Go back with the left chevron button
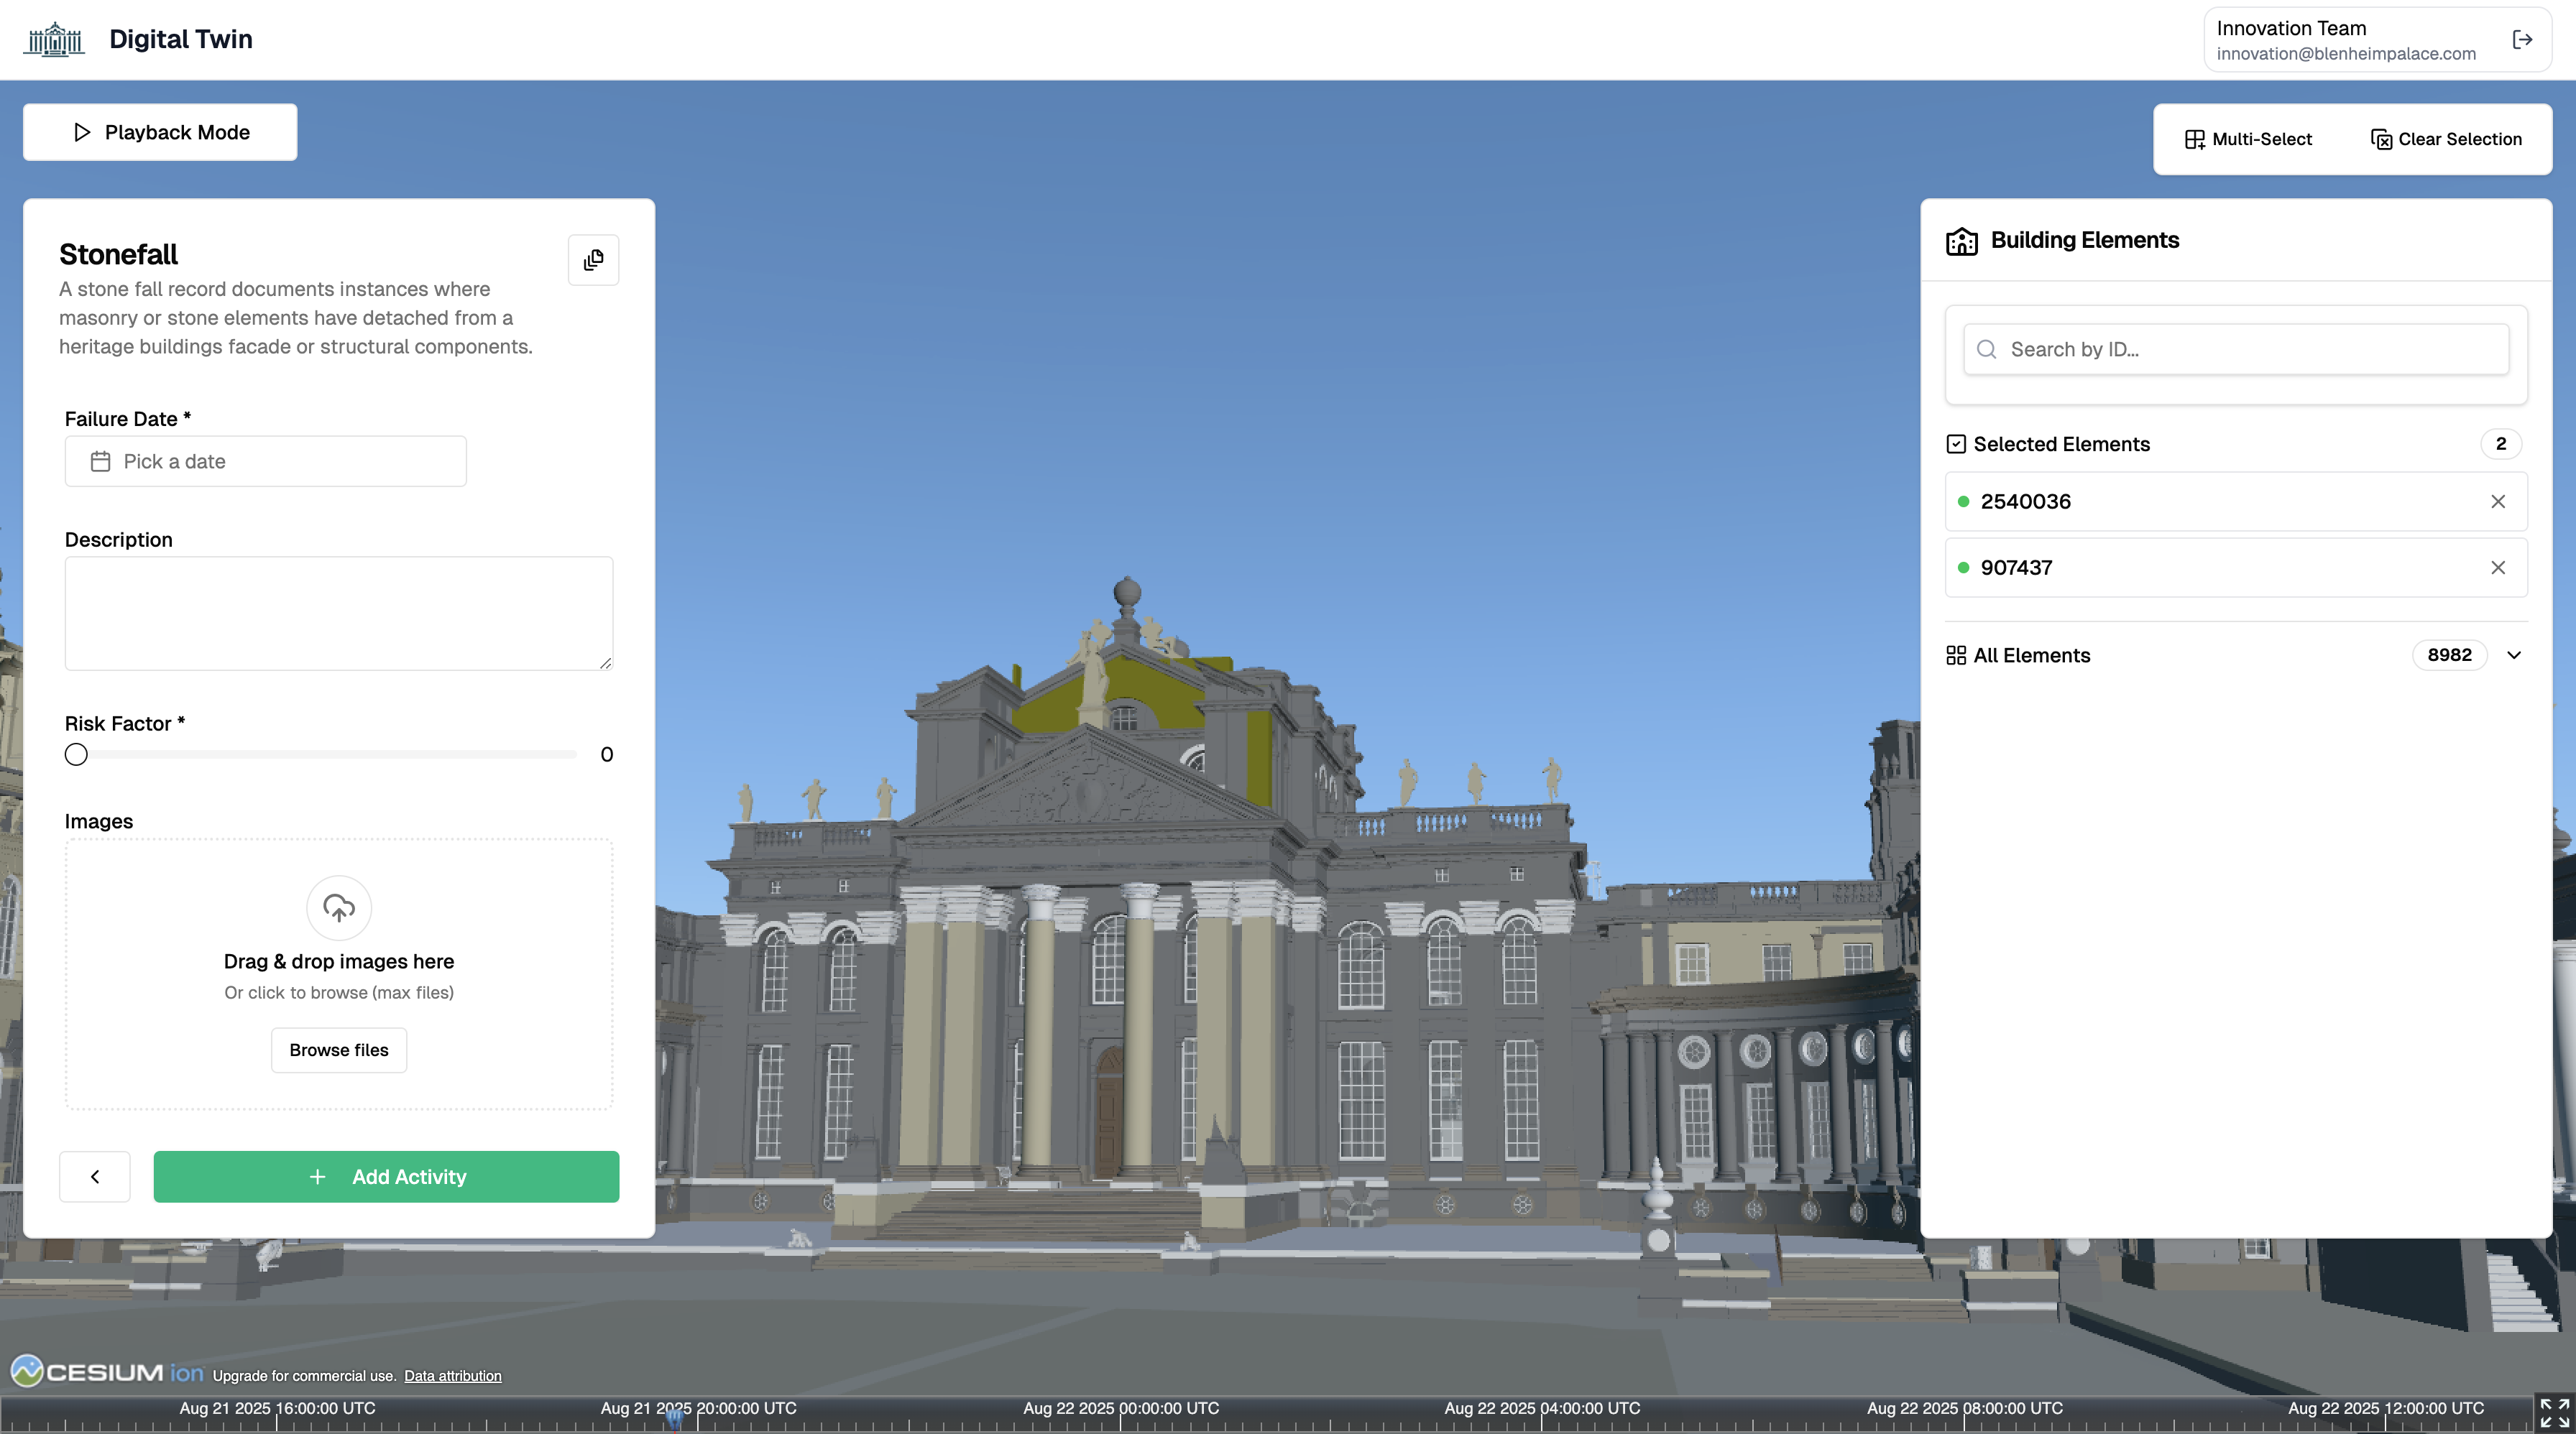2576x1434 pixels. click(x=95, y=1176)
